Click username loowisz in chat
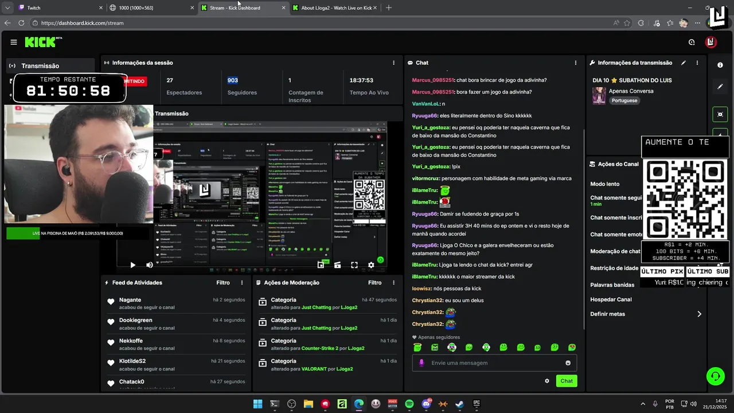734x413 pixels. 421,289
